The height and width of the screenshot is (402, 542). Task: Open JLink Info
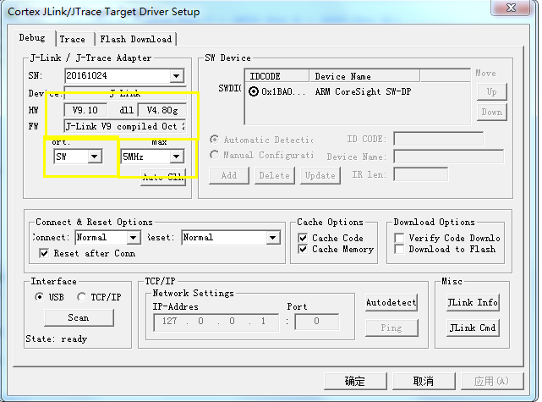(x=473, y=302)
